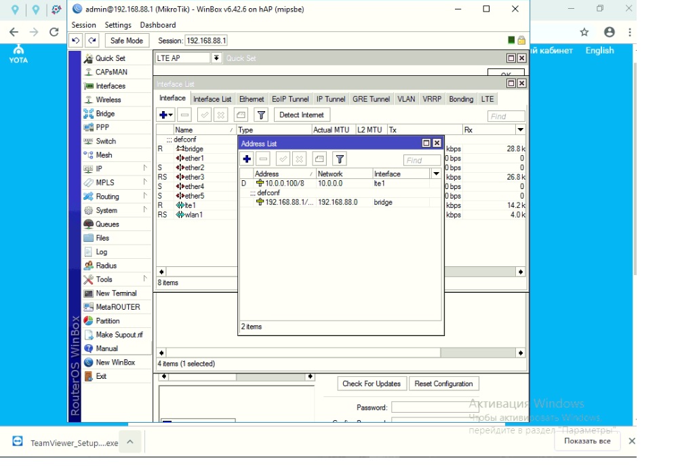The width and height of the screenshot is (678, 475).
Task: Open New Terminal
Action: pyautogui.click(x=117, y=293)
